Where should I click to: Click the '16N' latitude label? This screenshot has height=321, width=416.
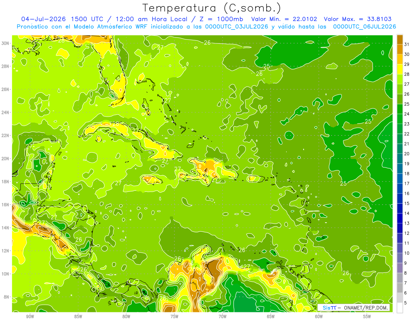[x=6, y=205]
